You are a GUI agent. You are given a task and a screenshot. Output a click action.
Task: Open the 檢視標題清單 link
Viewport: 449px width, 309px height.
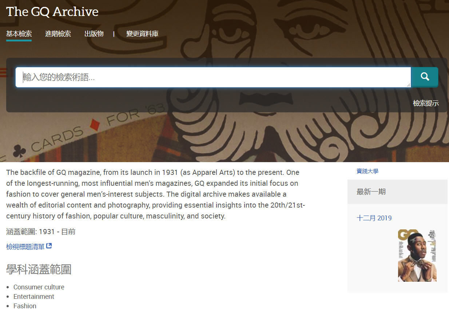click(25, 247)
